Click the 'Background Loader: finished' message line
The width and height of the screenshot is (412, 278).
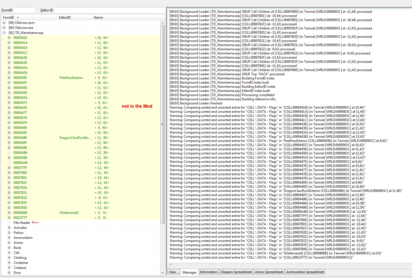coord(196,103)
